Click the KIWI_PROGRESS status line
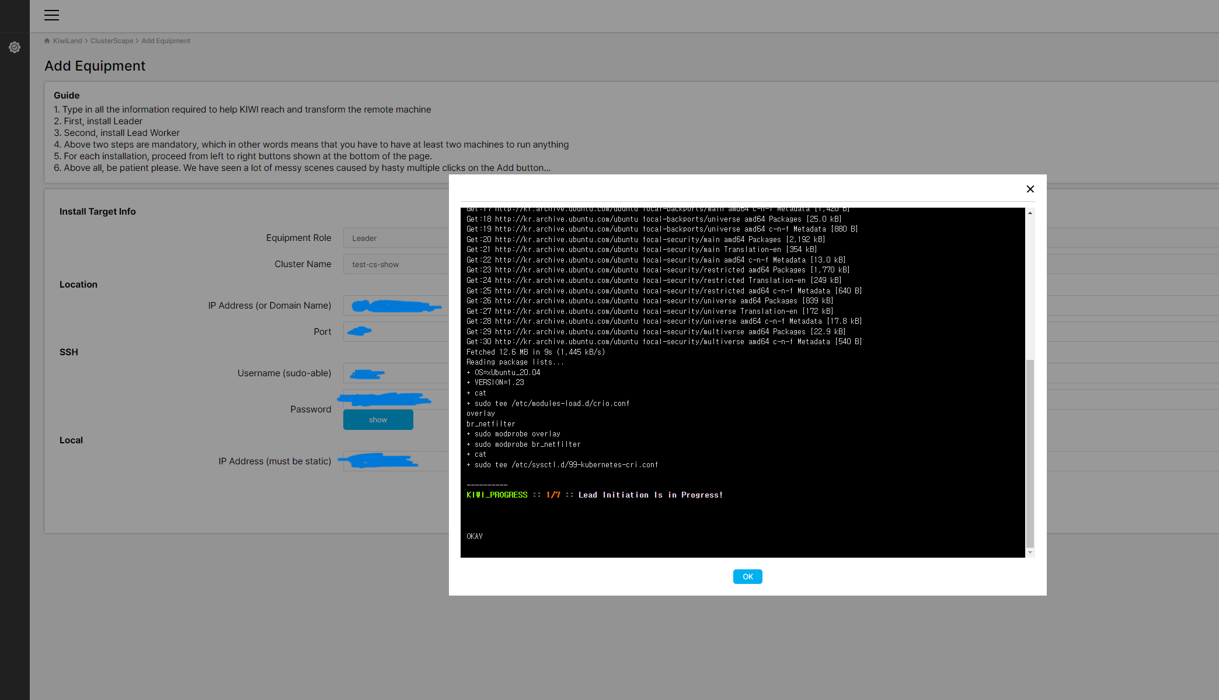The image size is (1219, 700). click(594, 495)
